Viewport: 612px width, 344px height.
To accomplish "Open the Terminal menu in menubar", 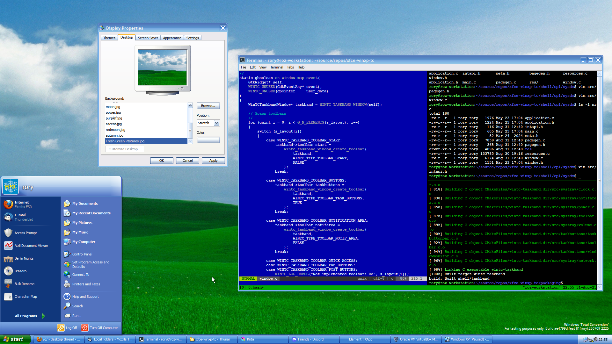I will tap(277, 67).
